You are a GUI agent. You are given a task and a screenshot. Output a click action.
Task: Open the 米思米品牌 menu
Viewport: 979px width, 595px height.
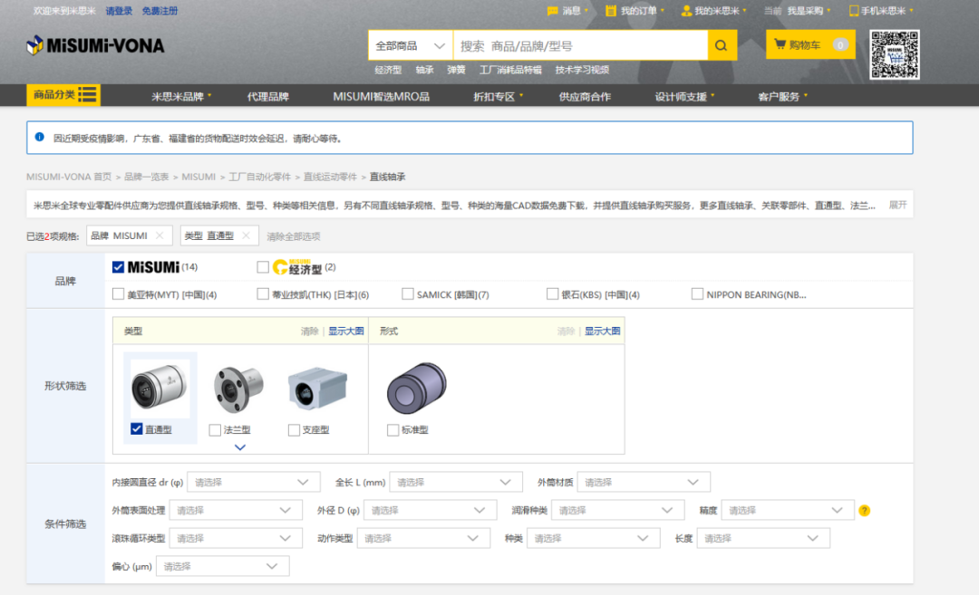(x=181, y=97)
